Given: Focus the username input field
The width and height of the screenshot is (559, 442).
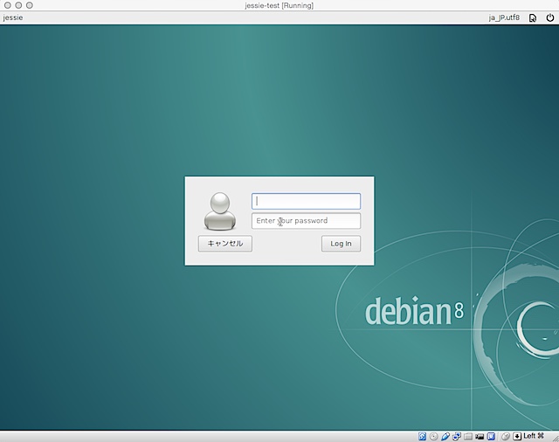Looking at the screenshot, I should coord(307,201).
